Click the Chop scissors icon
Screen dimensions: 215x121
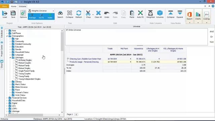[88, 13]
